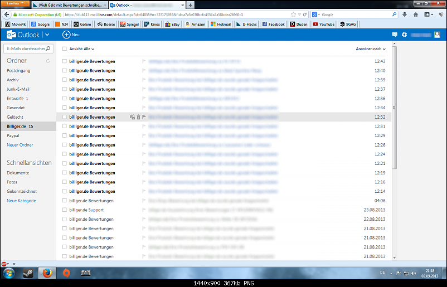Reload page with the refresh icon
Viewport: 447px width, 287px height.
click(x=305, y=14)
